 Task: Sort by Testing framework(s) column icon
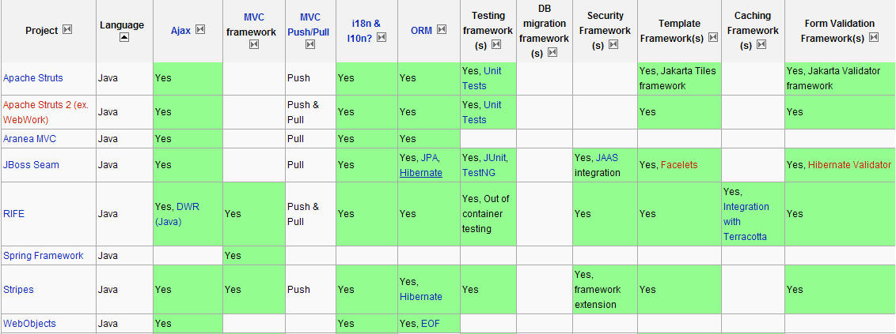(x=496, y=44)
